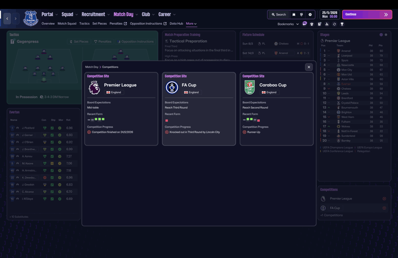Expand the Career dropdown arrow

click(175, 15)
